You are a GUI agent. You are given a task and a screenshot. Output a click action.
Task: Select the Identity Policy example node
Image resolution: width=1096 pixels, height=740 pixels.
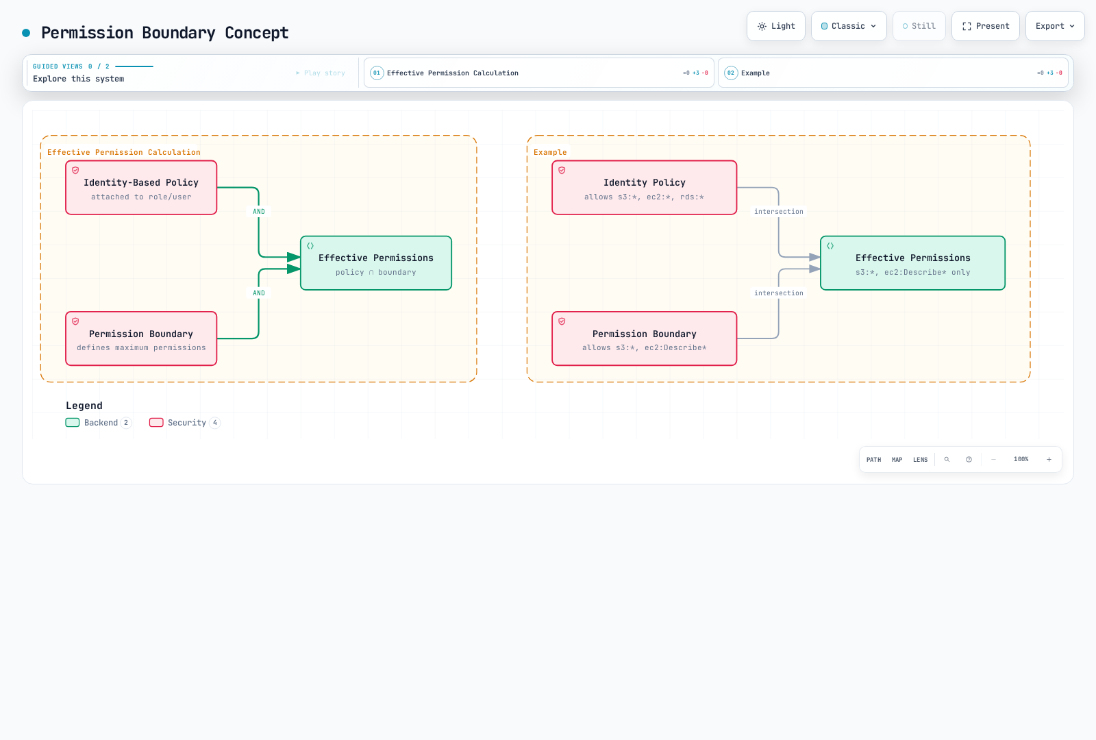[645, 188]
